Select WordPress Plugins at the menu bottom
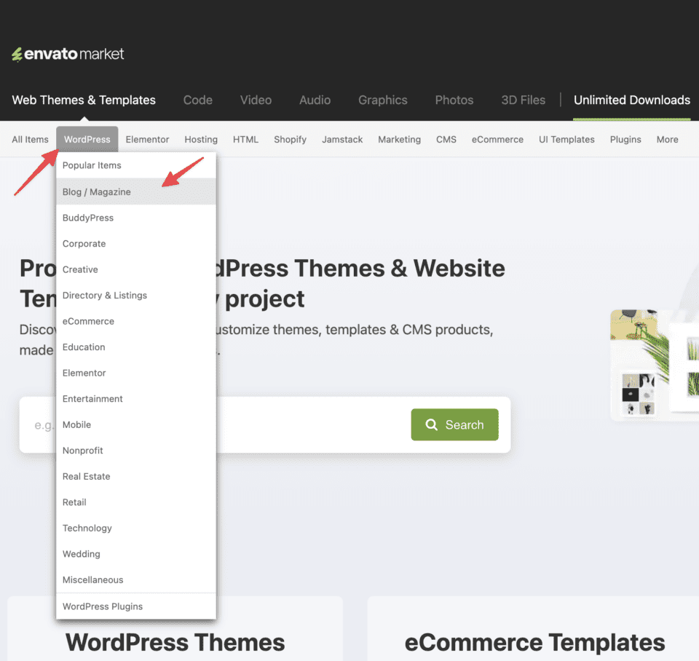Screen dimensions: 699x661 click(103, 606)
